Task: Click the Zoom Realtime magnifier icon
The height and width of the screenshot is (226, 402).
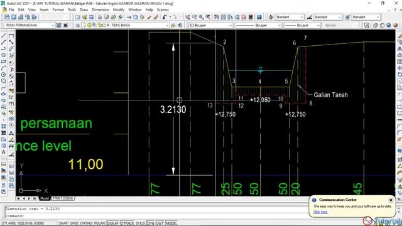Action: [x=195, y=17]
